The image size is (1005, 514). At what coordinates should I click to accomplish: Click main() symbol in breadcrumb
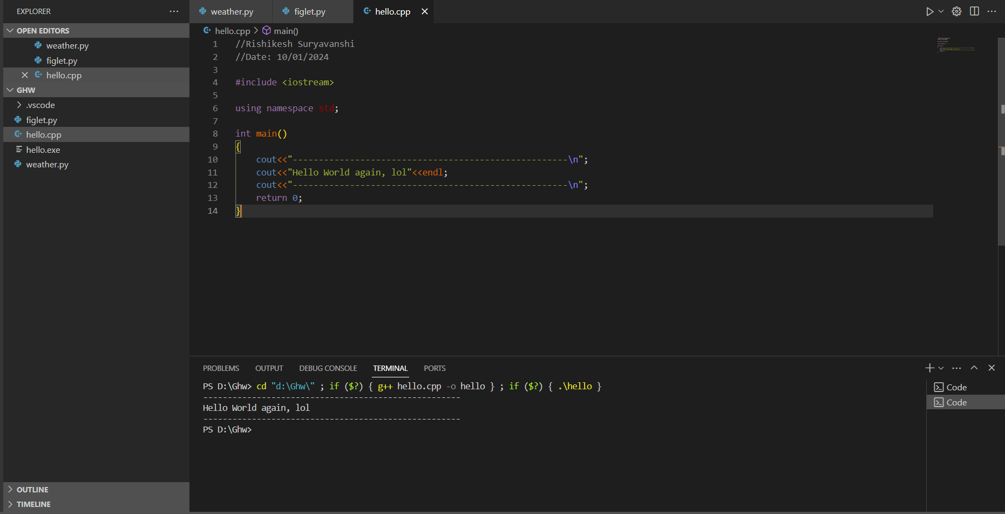coord(286,31)
